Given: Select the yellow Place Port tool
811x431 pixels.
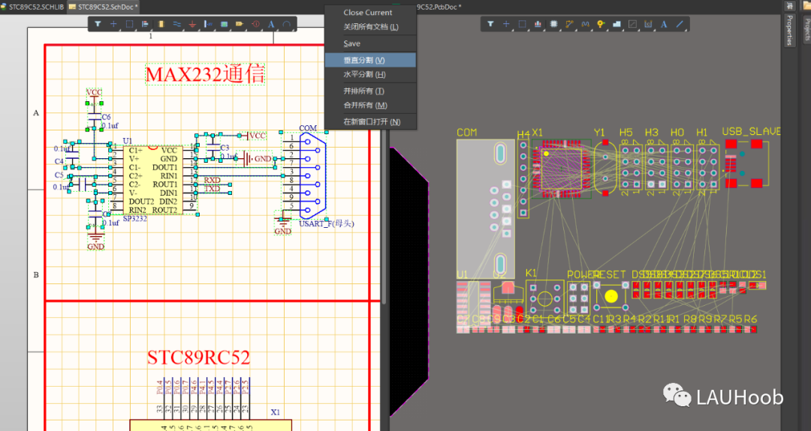Looking at the screenshot, I should click(x=240, y=24).
